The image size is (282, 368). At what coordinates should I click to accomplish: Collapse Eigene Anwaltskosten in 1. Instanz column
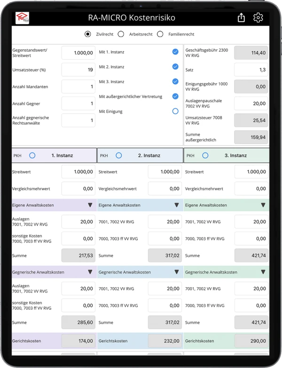coord(90,205)
